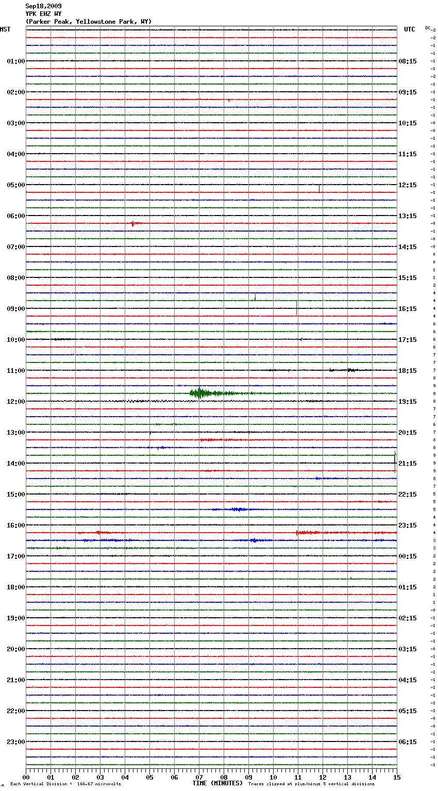438x791 pixels.
Task: Click the 08:15 UTC time label
Action: [408, 61]
